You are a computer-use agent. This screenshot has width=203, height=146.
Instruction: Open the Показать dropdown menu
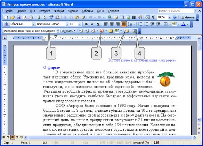click(68, 31)
